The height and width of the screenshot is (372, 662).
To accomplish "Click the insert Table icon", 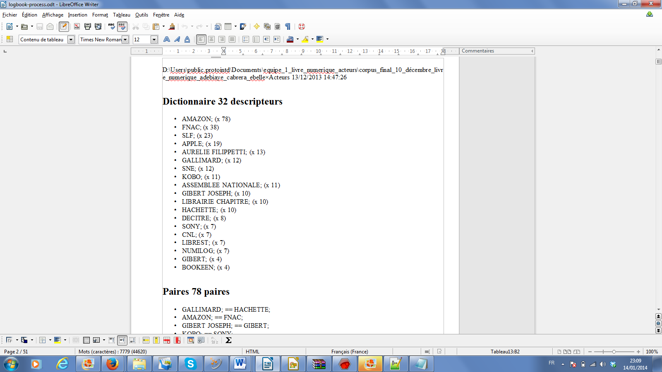I will (228, 26).
